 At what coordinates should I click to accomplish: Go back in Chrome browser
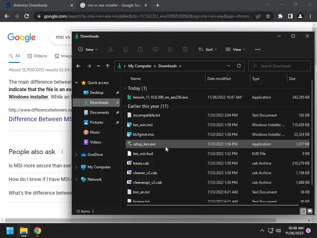point(7,16)
